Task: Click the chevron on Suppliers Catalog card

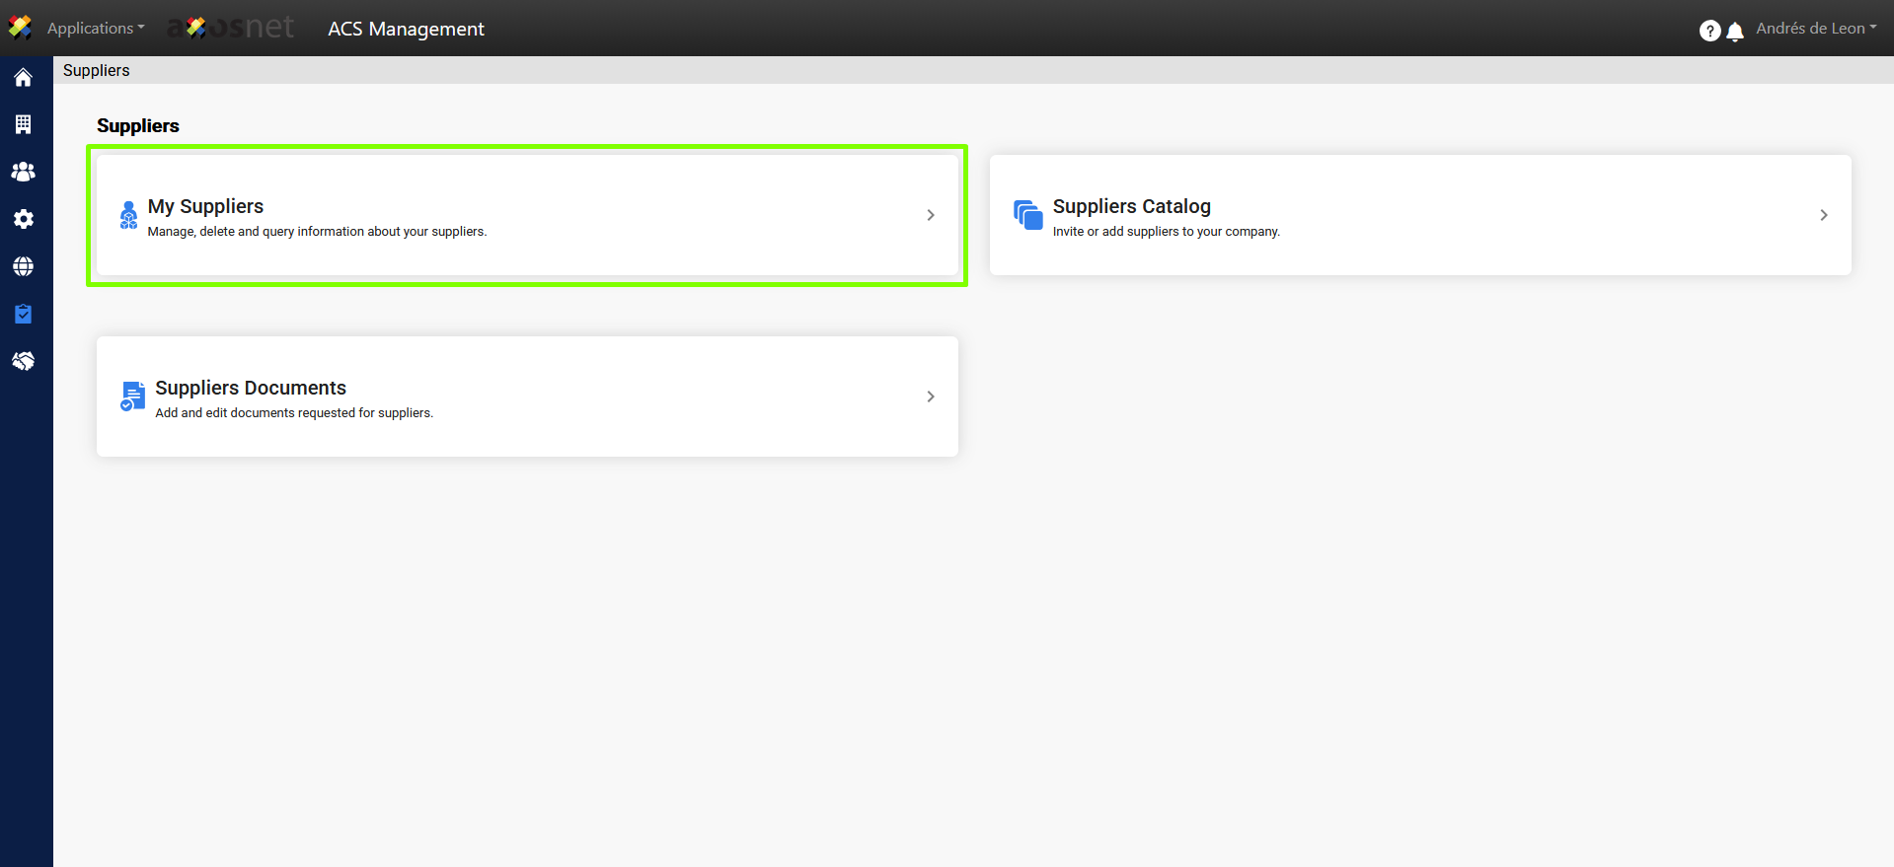Action: pyautogui.click(x=1823, y=215)
